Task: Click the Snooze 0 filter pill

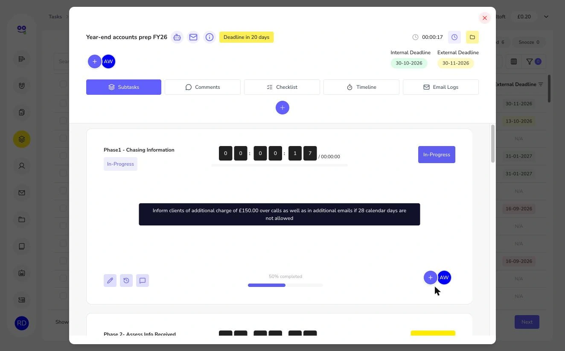Action: coord(529,42)
